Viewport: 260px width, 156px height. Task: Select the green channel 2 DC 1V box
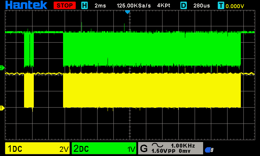[104, 148]
